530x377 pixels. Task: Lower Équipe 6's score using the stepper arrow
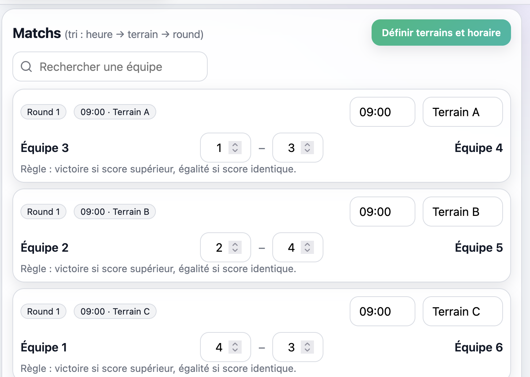pos(308,350)
